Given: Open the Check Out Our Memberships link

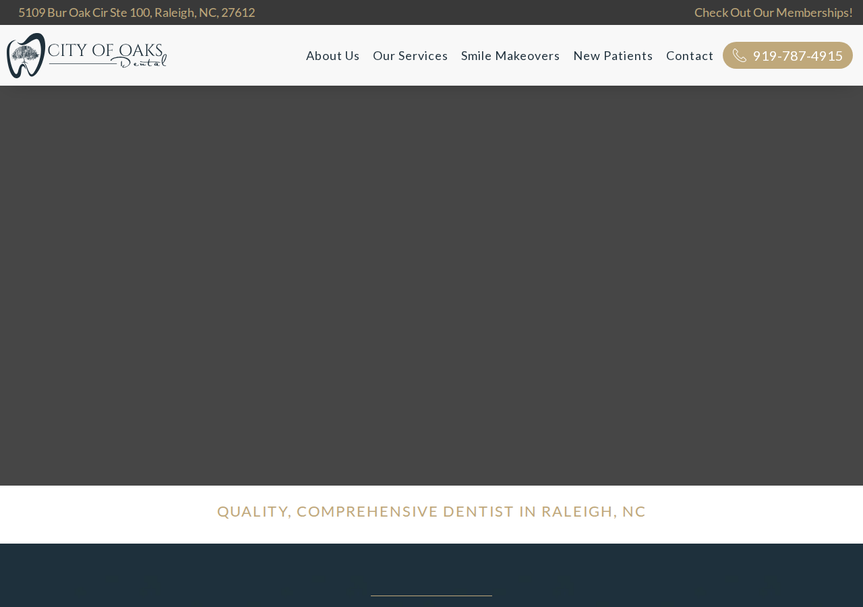Looking at the screenshot, I should 773,12.
